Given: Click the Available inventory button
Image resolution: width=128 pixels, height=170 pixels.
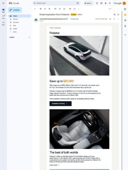Looking at the screenshot, I should tap(60, 103).
